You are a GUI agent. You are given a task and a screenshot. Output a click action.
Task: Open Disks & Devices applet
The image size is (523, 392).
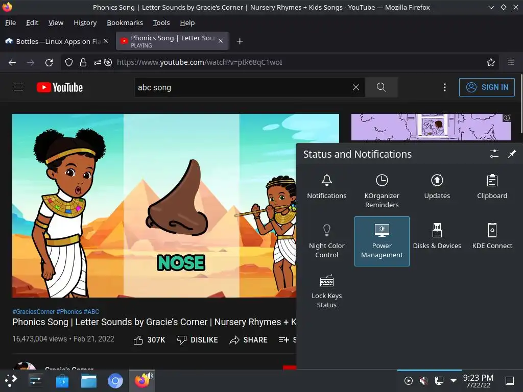[437, 237]
